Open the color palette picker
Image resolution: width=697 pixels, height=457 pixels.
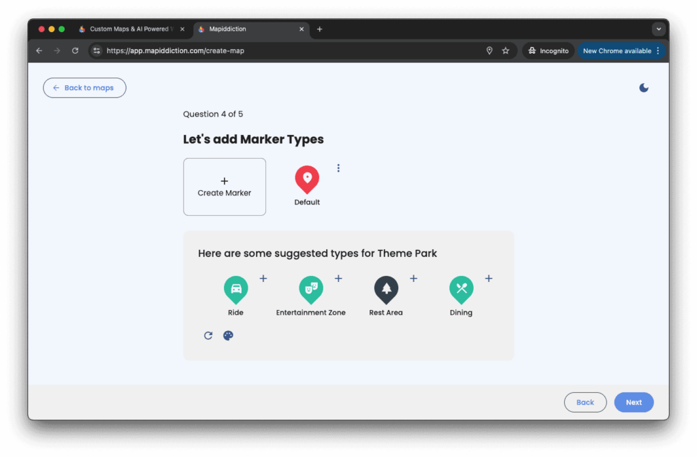pos(228,336)
